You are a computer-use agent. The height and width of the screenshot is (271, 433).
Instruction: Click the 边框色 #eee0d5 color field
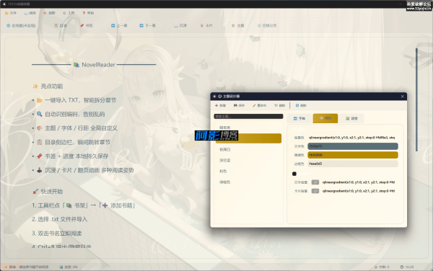(353, 164)
